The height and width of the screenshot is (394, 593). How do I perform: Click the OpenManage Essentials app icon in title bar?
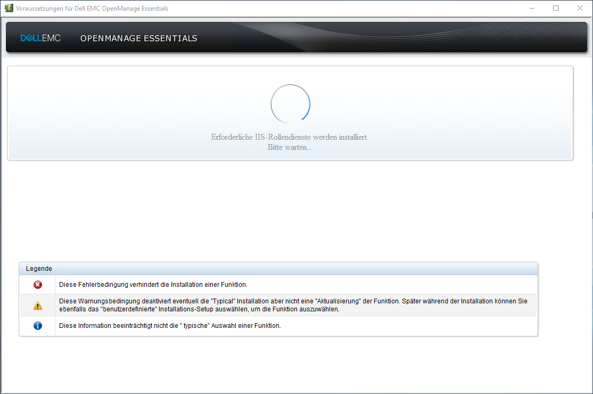point(9,8)
